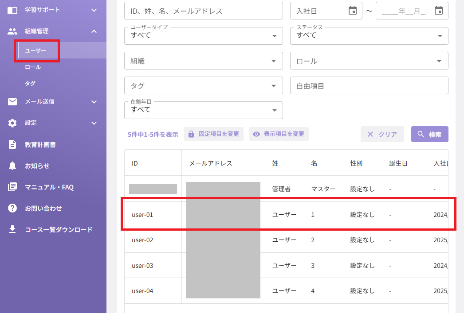Select タグ in the sidebar submenu
Image resolution: width=464 pixels, height=313 pixels.
[x=30, y=83]
